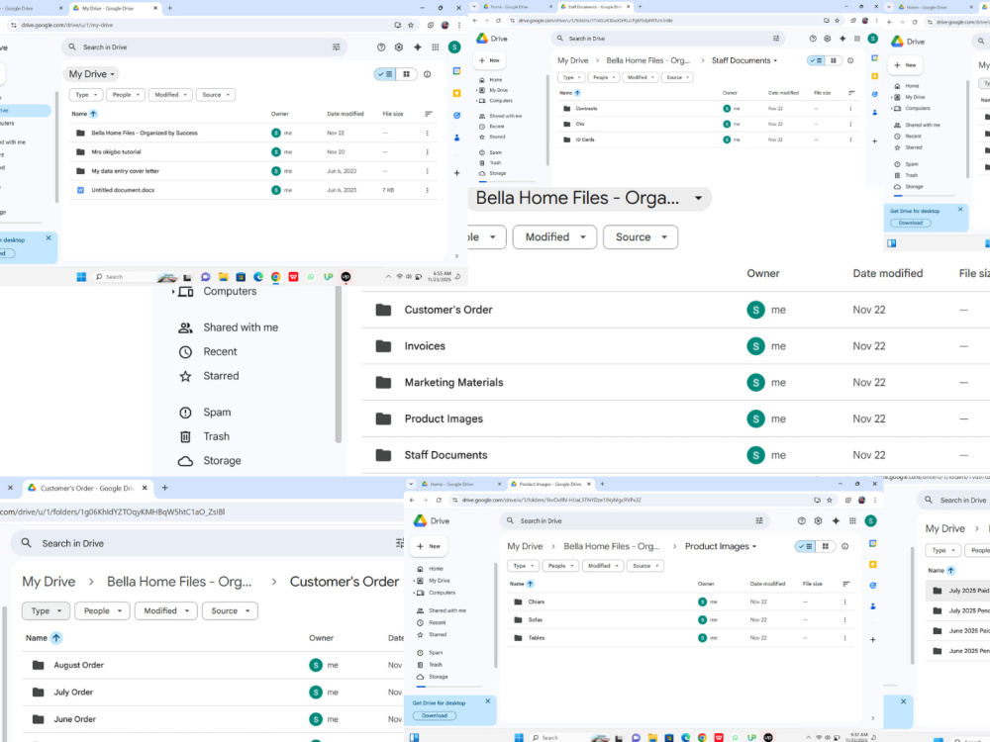Open Settings gear in the My Drive window
The image size is (990, 742).
pos(398,47)
